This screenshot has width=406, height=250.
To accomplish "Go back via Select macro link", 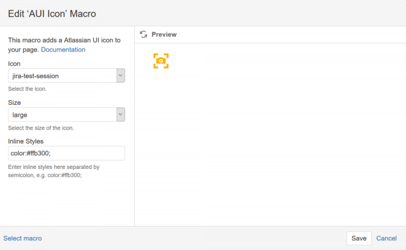I will tap(23, 238).
